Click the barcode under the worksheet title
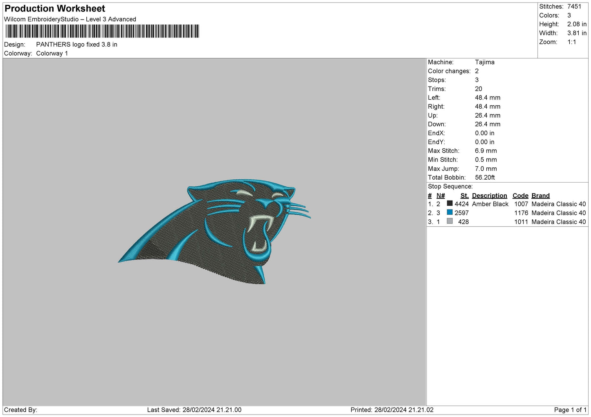This screenshot has width=591, height=417. pyautogui.click(x=102, y=31)
